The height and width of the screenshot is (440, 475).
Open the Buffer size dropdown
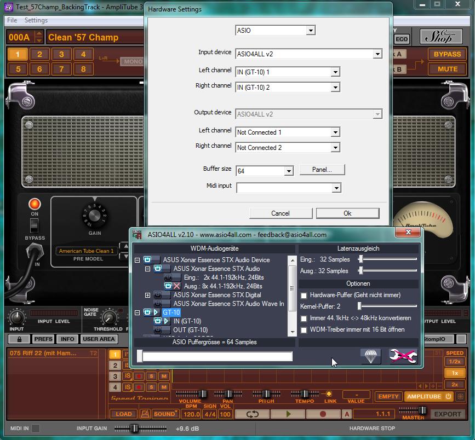(x=289, y=171)
